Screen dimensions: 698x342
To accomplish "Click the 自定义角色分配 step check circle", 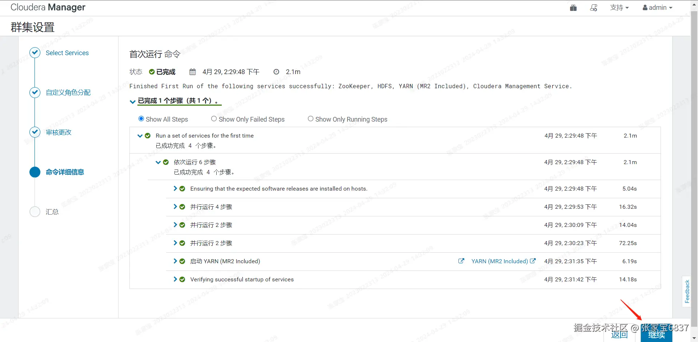I will 35,93.
